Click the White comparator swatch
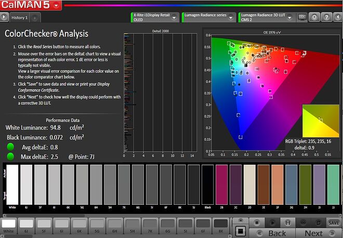The image size is (343, 238). click(x=12, y=184)
